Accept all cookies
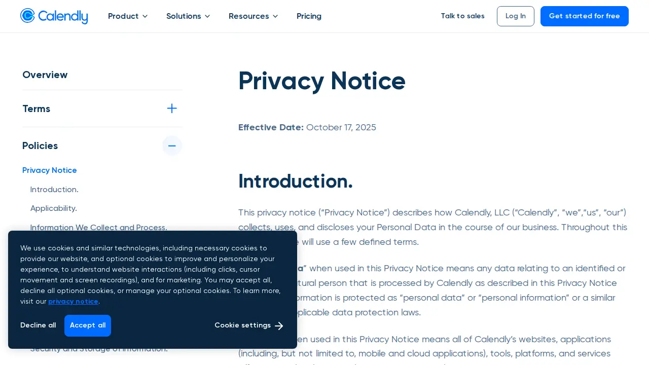Image resolution: width=649 pixels, height=365 pixels. tap(88, 325)
